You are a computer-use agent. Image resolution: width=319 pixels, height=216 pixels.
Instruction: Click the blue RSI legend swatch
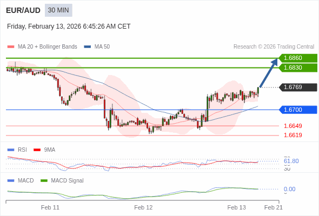(x=11, y=150)
